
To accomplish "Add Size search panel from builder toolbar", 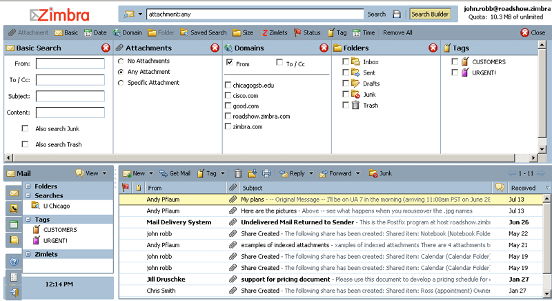I will [x=243, y=32].
